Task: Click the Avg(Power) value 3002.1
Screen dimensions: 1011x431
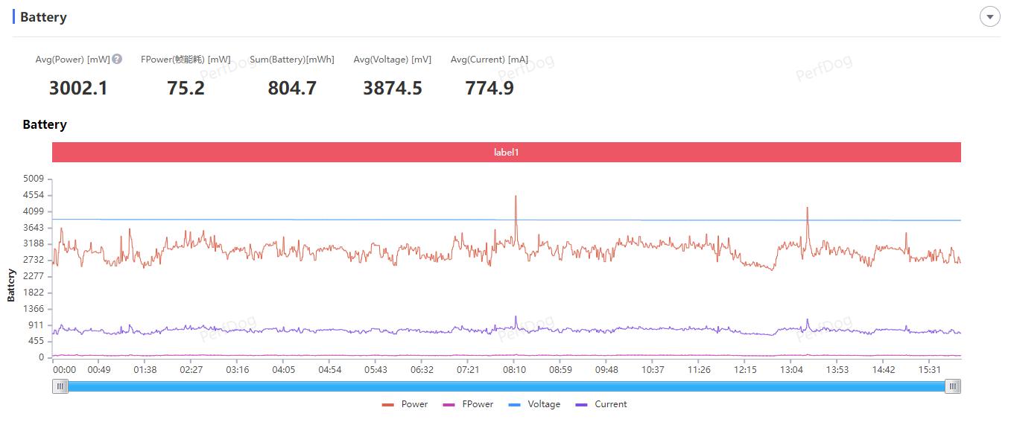Action: [78, 89]
